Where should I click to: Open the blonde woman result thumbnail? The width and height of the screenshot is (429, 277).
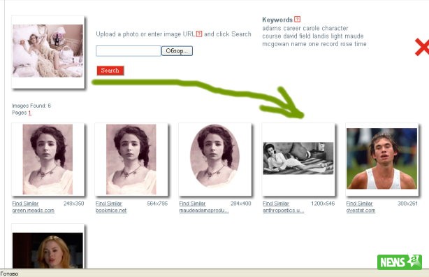[x=48, y=250]
